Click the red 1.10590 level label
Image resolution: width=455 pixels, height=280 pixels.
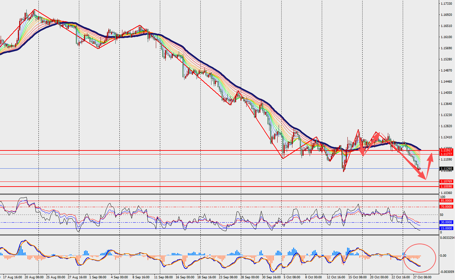pos(447,186)
